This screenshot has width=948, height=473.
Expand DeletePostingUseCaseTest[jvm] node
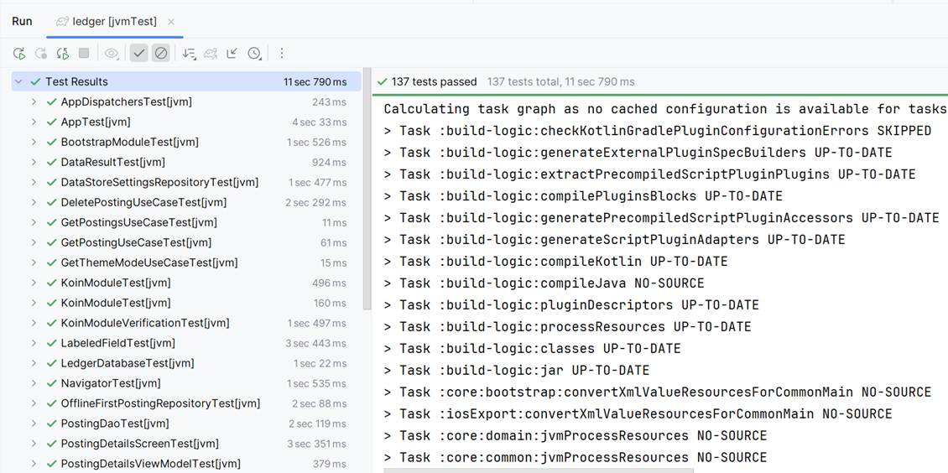[x=34, y=202]
